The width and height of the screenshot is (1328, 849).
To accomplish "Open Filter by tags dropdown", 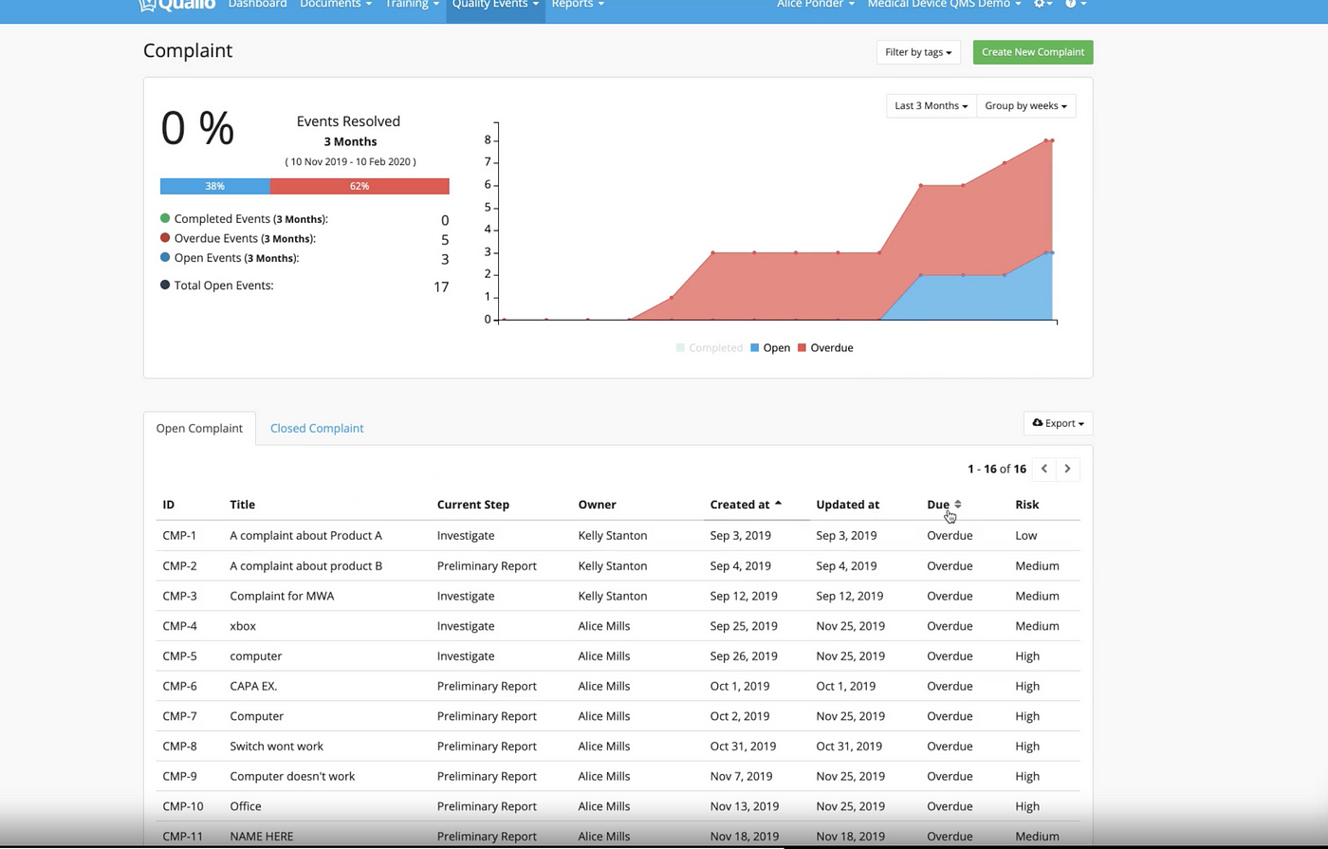I will (918, 52).
